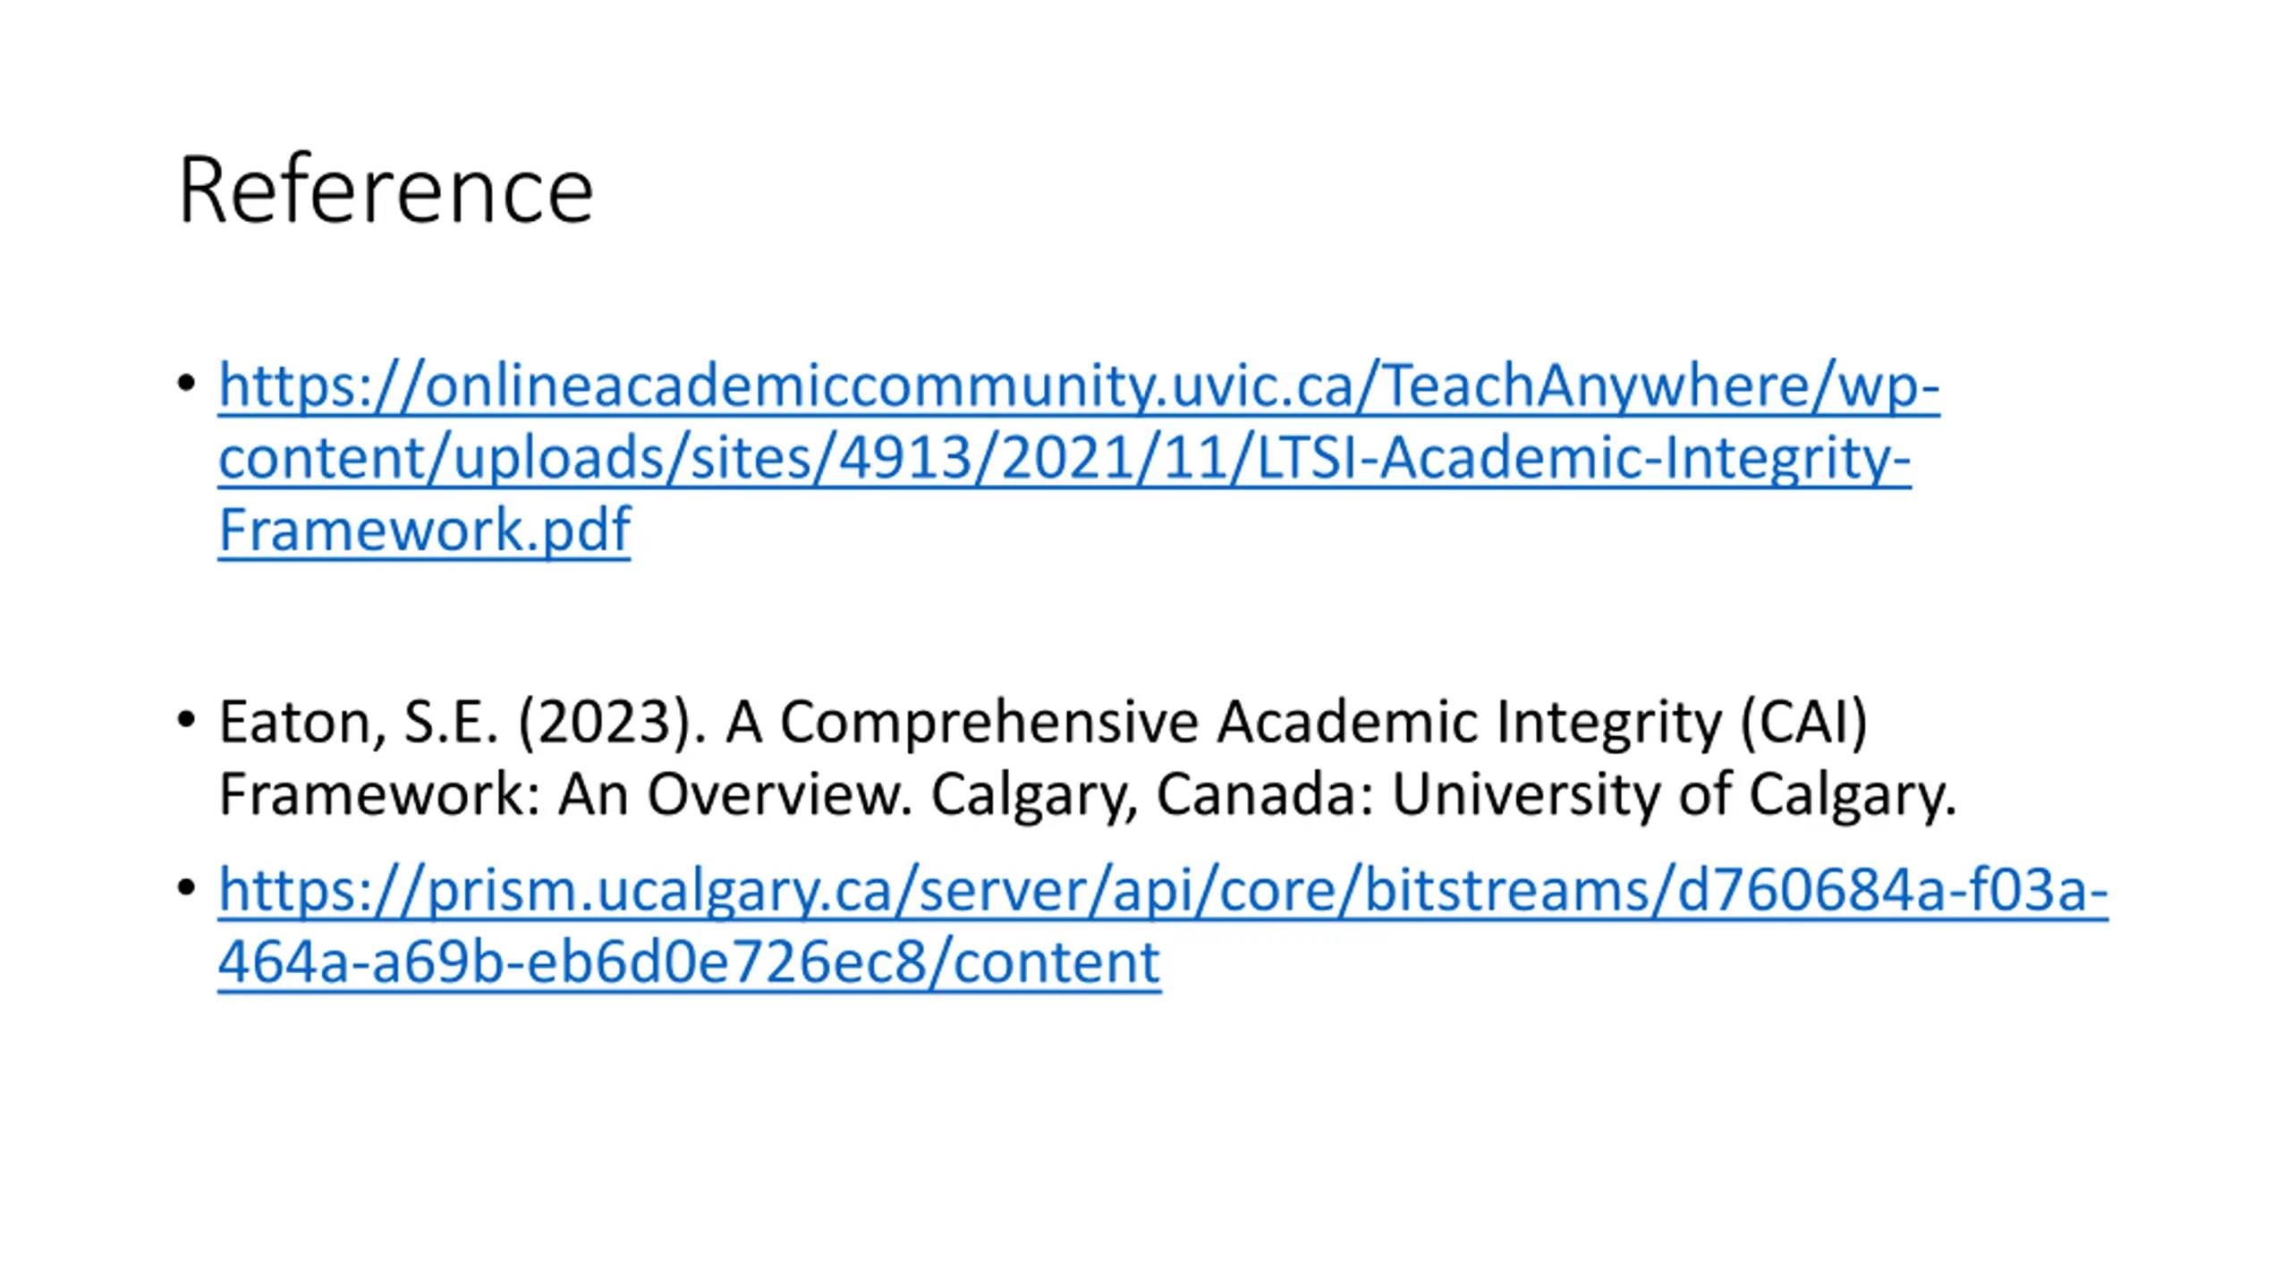Click the word "Comprehensive" in the citation

coord(988,722)
